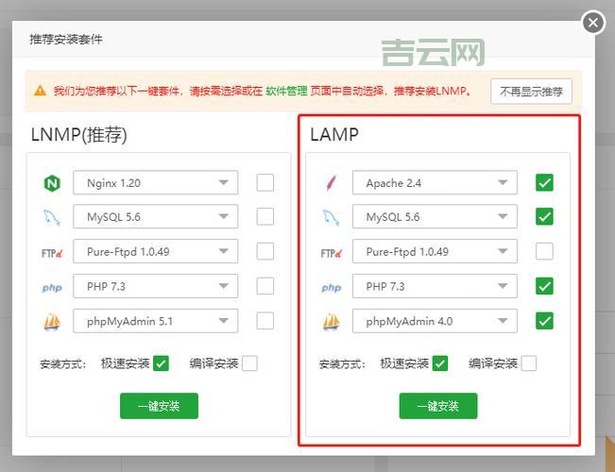615x472 pixels.
Task: Enable the LNMP Pure-Ftpd checkbox
Action: pos(265,251)
